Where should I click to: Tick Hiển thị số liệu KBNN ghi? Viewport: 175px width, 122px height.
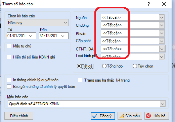point(9,57)
